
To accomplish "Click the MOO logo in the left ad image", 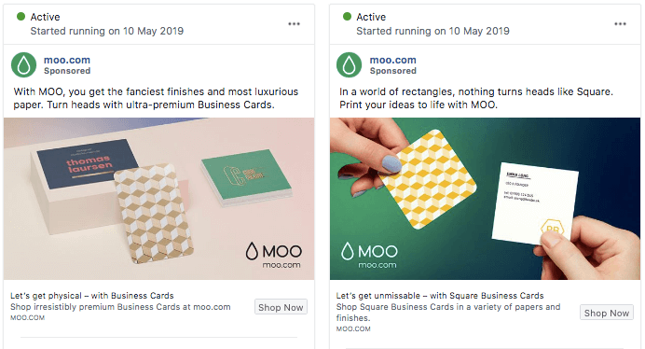I will click(x=273, y=255).
